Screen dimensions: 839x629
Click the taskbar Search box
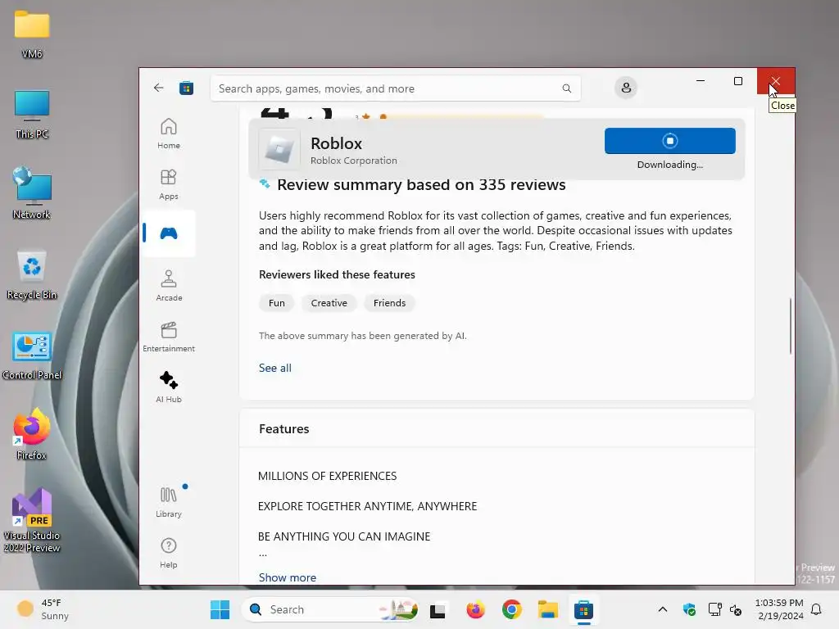point(329,609)
